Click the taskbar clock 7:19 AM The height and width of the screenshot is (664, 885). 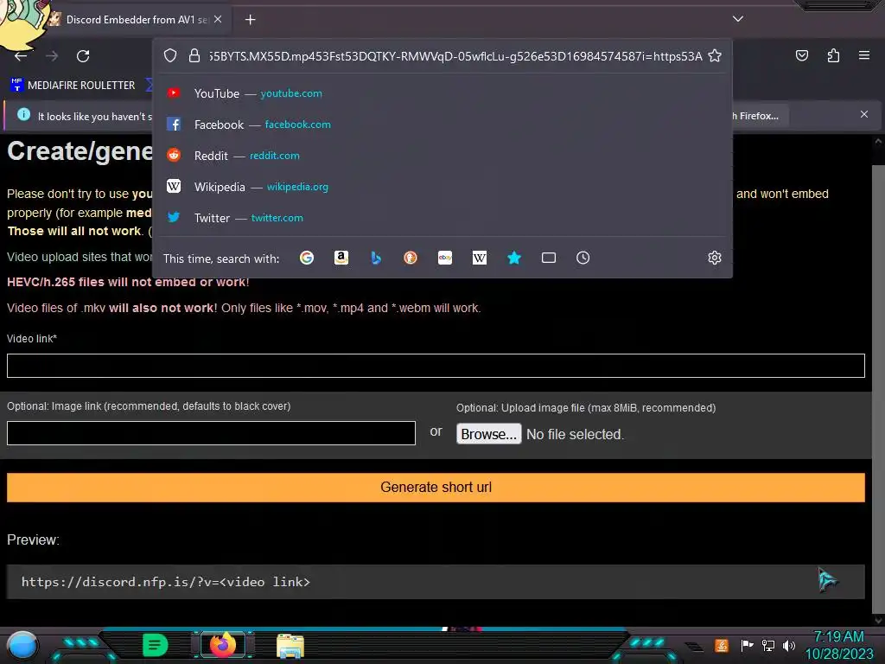839,637
